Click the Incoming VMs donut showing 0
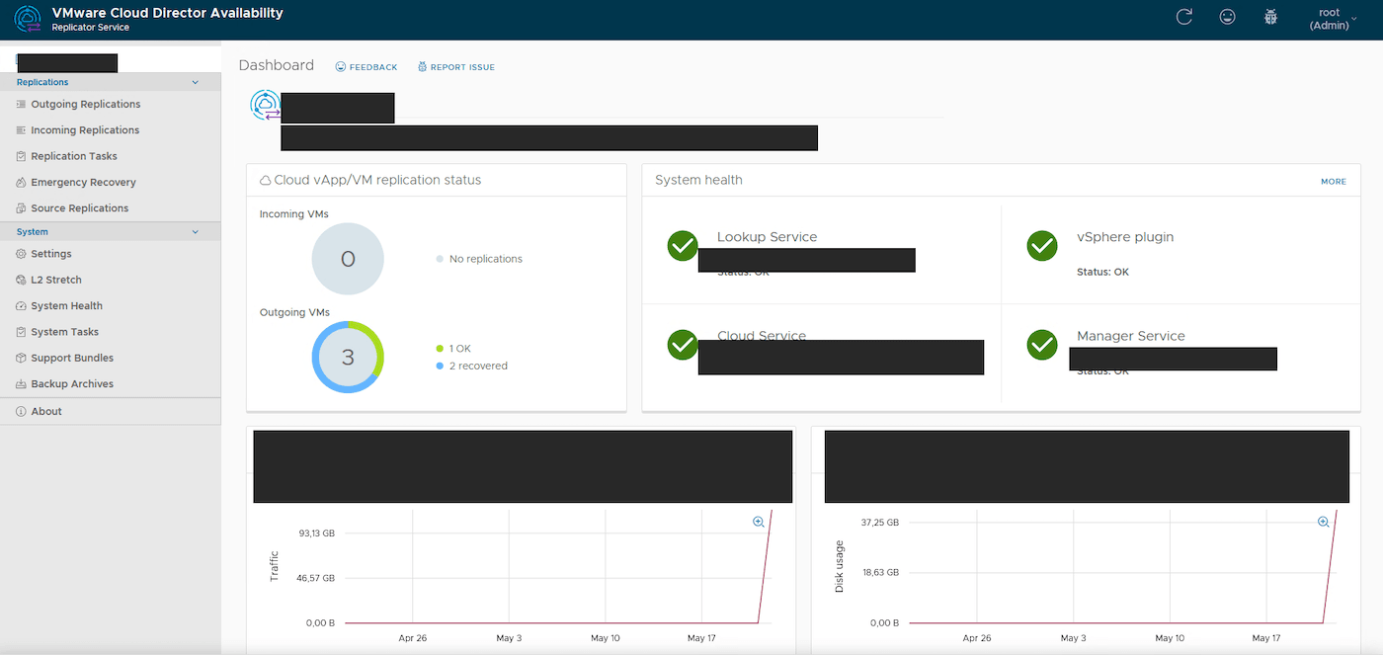 [x=348, y=259]
